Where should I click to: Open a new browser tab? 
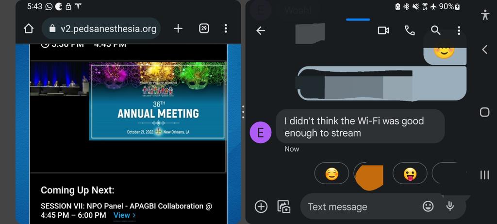(x=178, y=29)
